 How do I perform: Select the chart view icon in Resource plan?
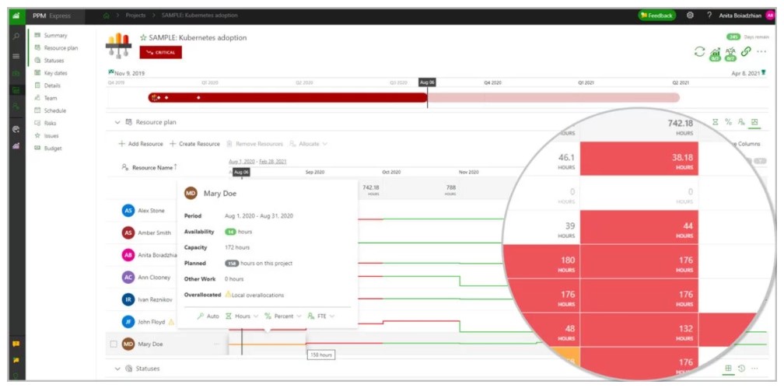click(754, 121)
